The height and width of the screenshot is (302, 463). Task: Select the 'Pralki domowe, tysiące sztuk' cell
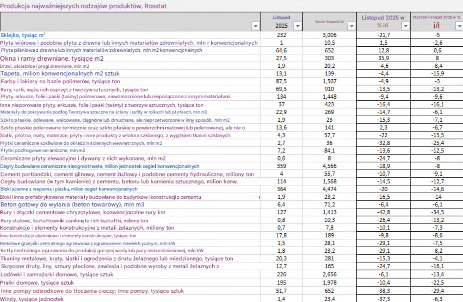click(x=37, y=283)
